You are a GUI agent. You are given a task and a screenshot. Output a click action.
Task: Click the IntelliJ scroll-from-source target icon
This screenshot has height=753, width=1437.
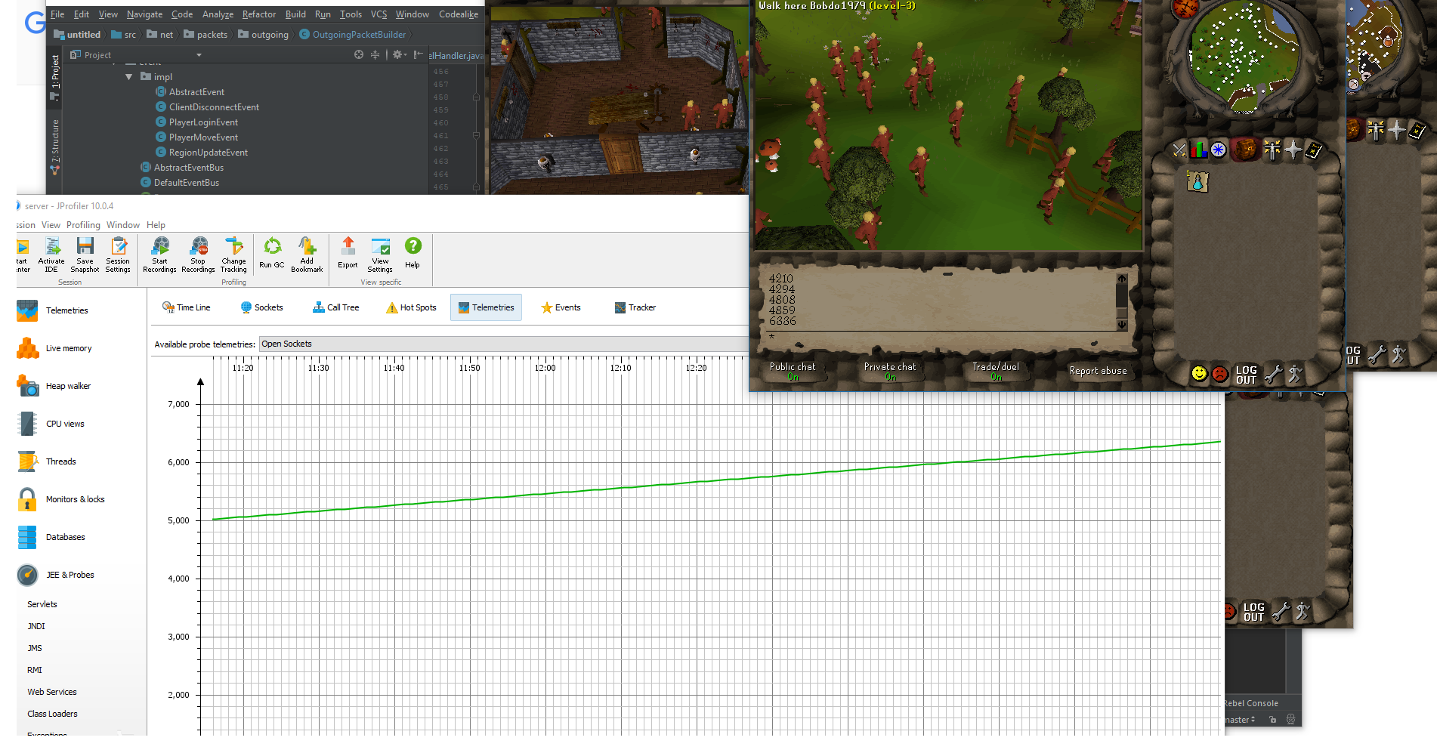359,54
